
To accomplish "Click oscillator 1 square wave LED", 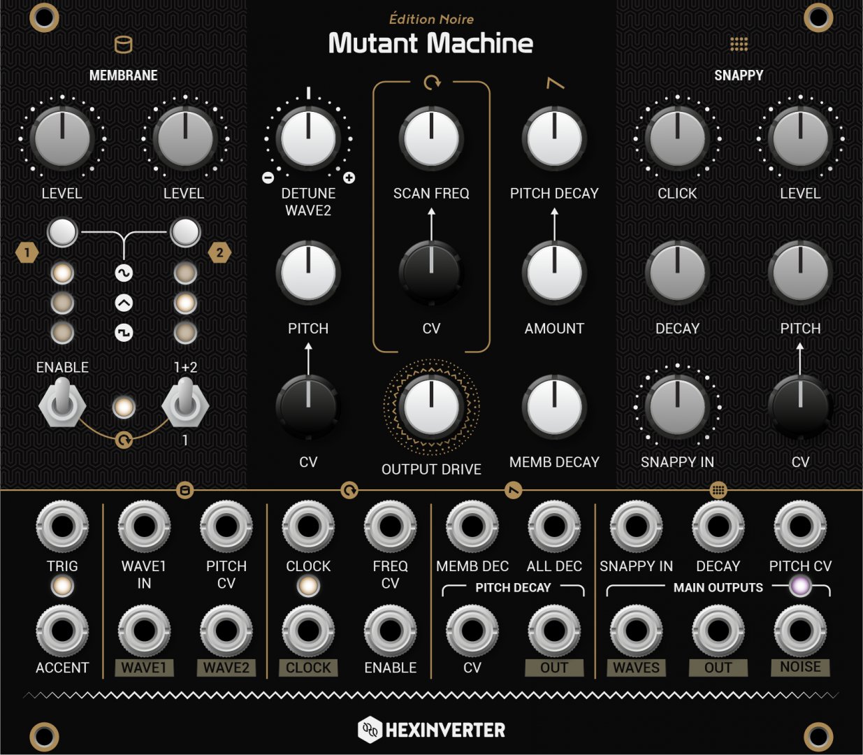I will [x=62, y=333].
